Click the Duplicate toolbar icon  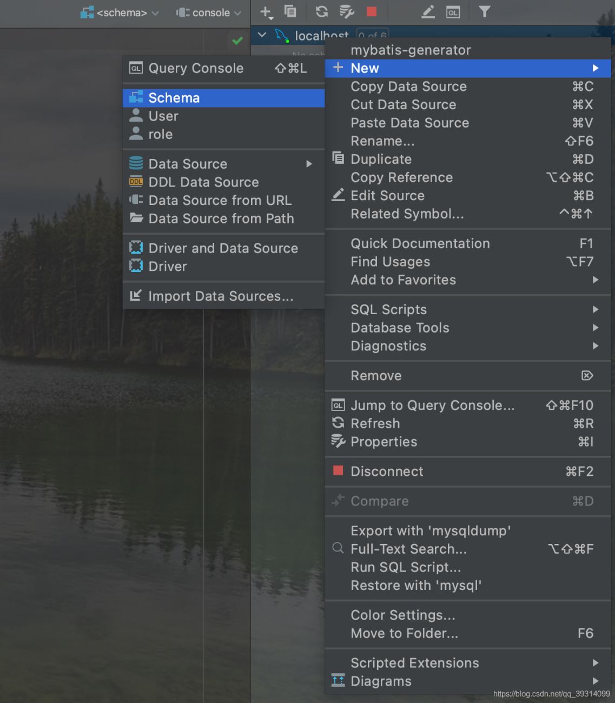pyautogui.click(x=290, y=12)
